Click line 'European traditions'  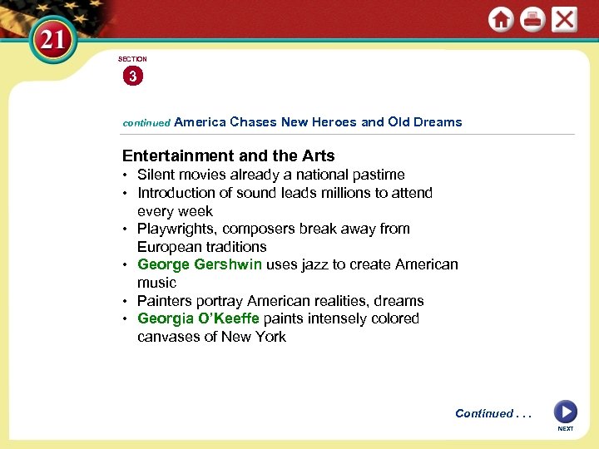pyautogui.click(x=201, y=247)
